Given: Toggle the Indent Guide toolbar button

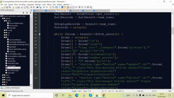Looking at the screenshot, I should coord(62,7).
